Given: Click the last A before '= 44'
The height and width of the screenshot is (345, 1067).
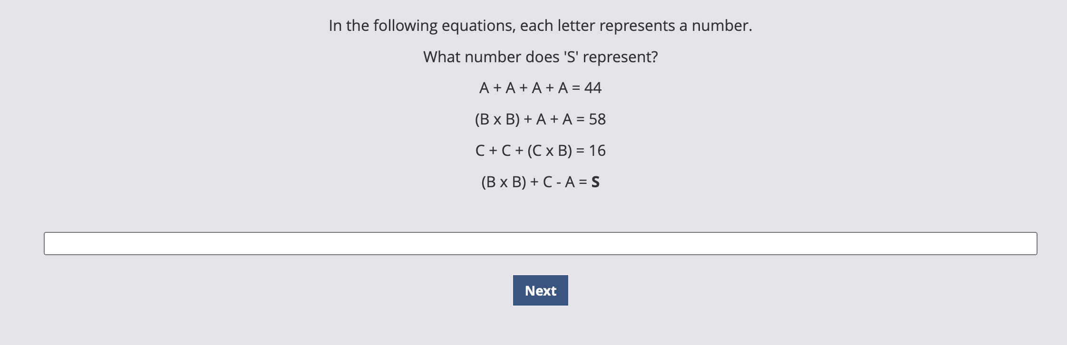Looking at the screenshot, I should tap(563, 88).
